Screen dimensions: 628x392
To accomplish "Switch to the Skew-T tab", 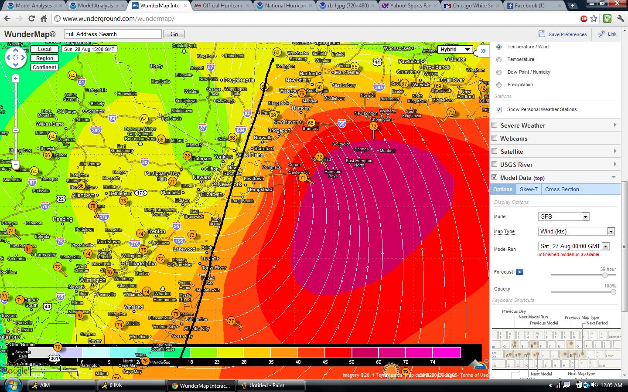I will click(529, 189).
